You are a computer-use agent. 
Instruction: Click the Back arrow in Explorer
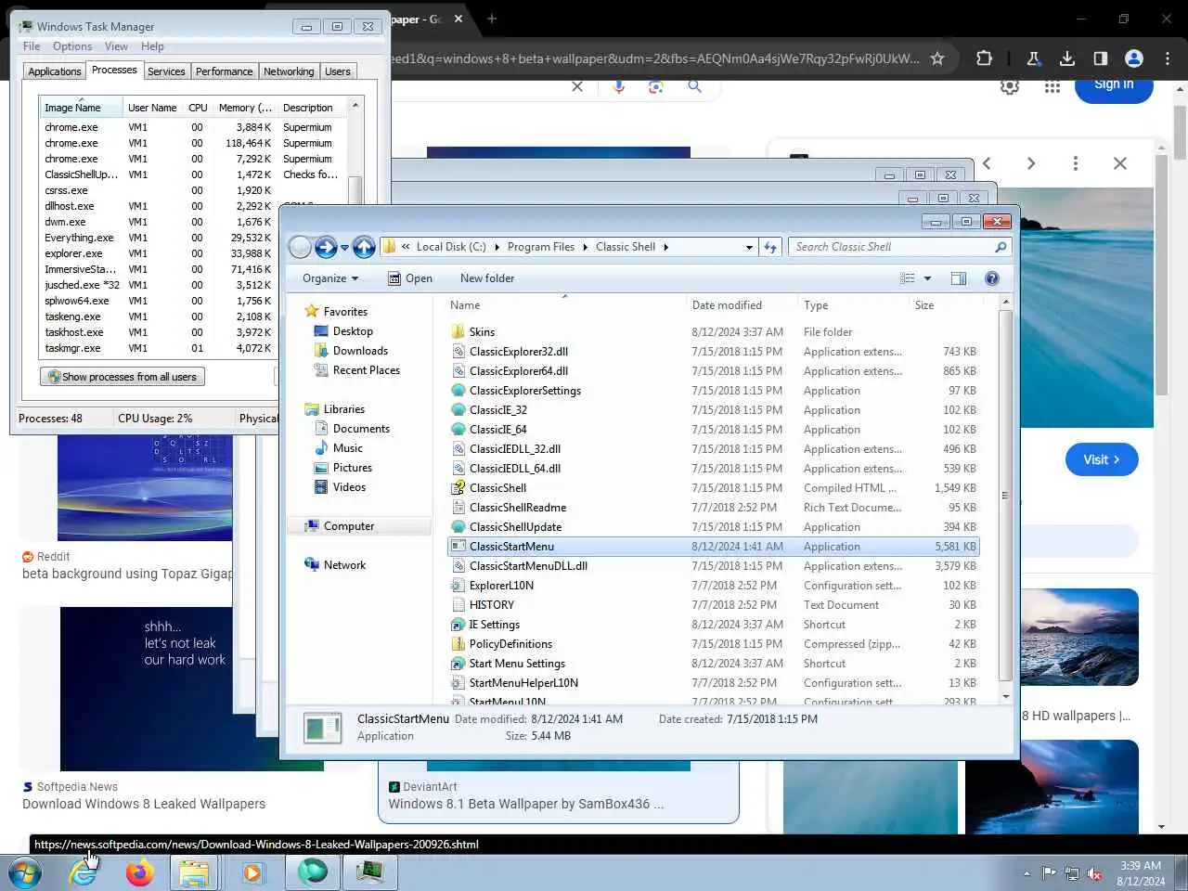(x=300, y=247)
